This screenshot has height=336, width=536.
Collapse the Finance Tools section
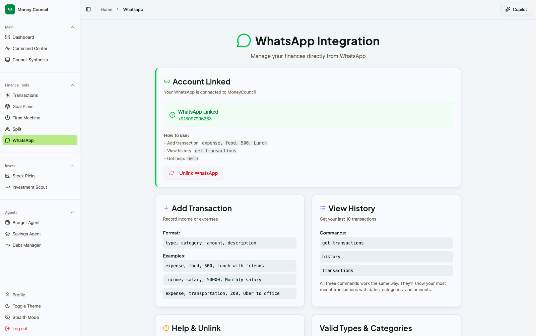tap(72, 85)
